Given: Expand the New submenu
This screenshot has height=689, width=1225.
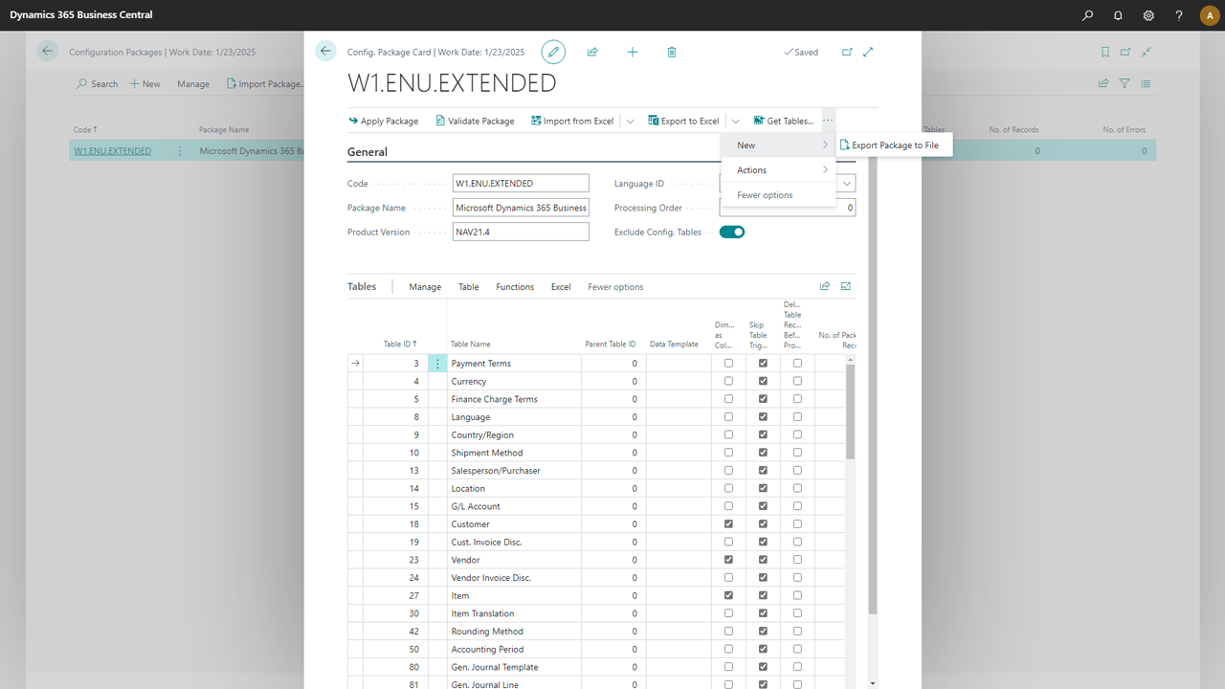Looking at the screenshot, I should pyautogui.click(x=778, y=144).
